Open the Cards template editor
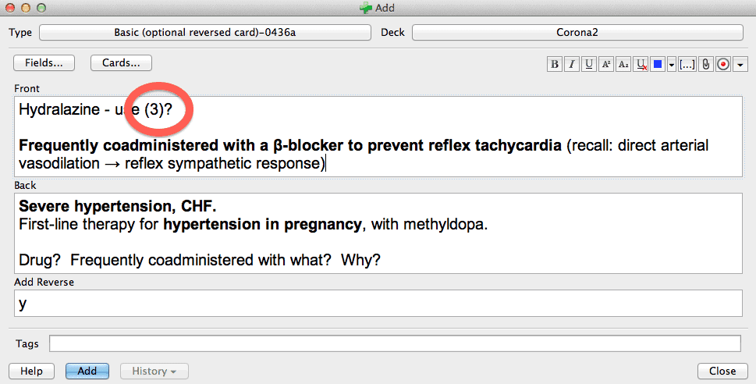This screenshot has width=756, height=384. pos(121,62)
